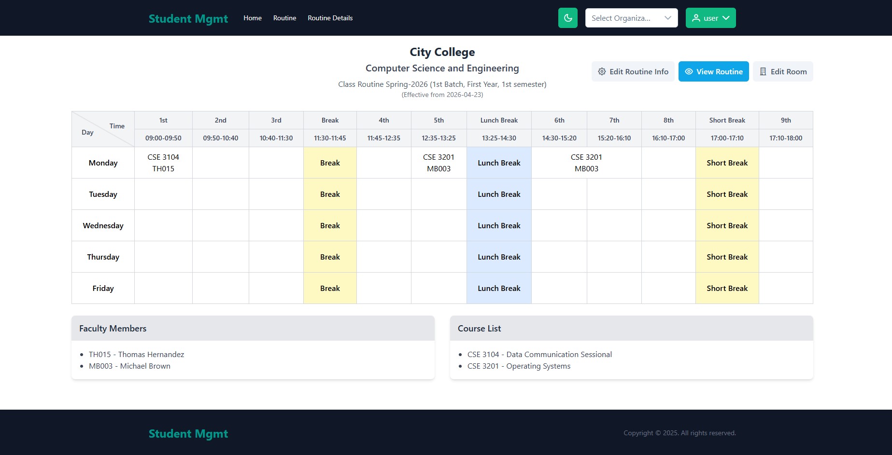Click the Computer Science and Engineering subtitle
Viewport: 892px width, 455px height.
tap(442, 68)
